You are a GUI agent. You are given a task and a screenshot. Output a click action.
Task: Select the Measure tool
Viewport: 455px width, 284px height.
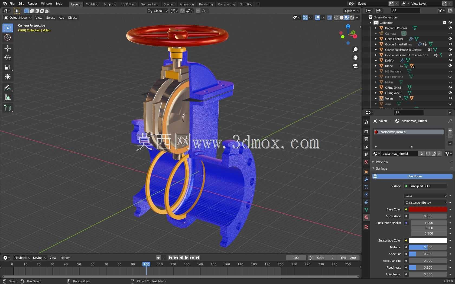click(8, 97)
